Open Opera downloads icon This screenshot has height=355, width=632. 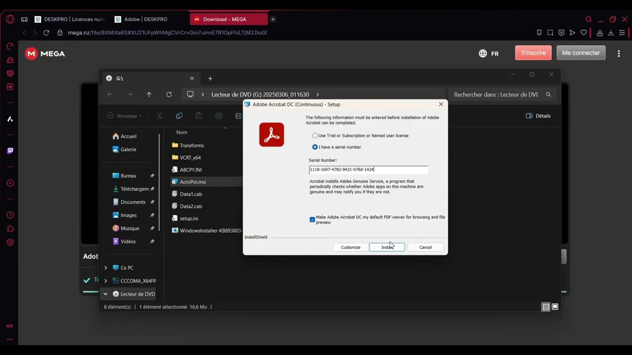[x=611, y=33]
